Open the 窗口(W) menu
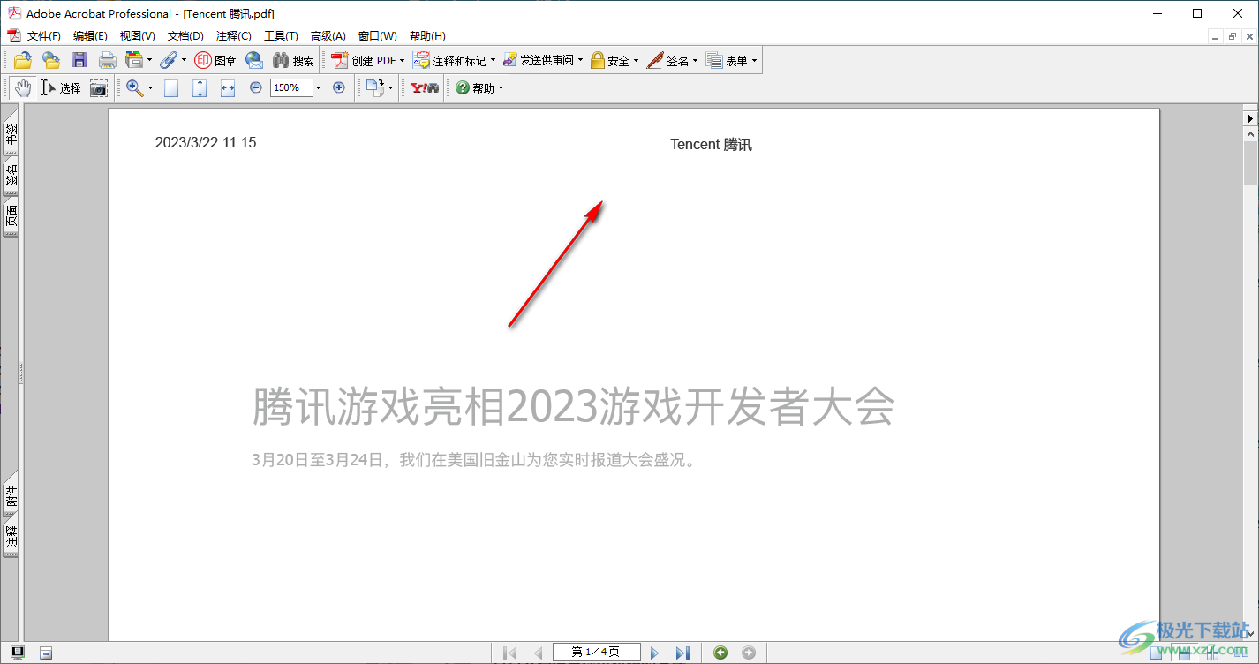 coord(378,36)
